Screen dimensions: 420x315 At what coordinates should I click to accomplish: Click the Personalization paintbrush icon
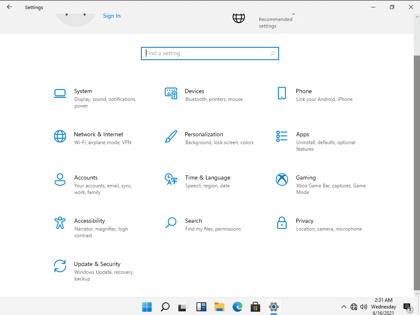[x=171, y=137]
